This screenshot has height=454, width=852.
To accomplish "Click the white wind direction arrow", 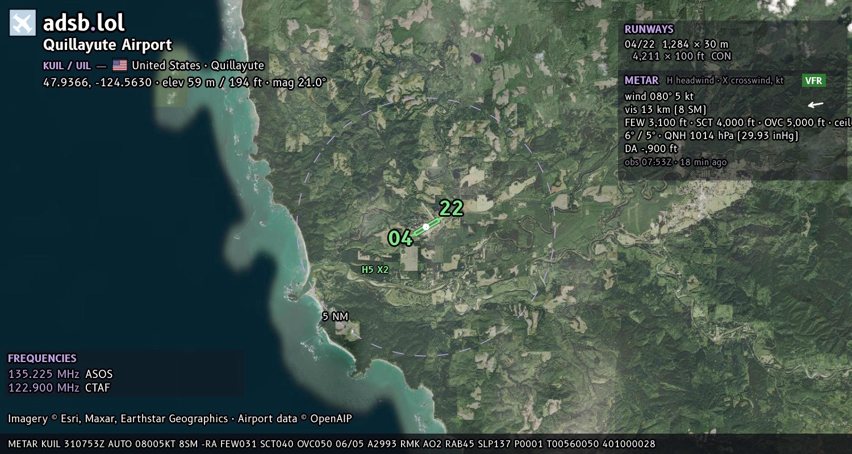I will point(816,104).
